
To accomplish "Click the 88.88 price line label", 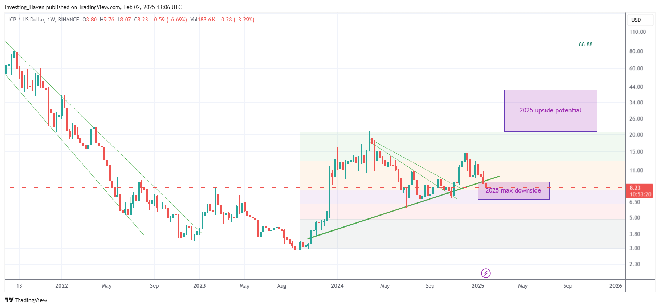I will coord(585,44).
